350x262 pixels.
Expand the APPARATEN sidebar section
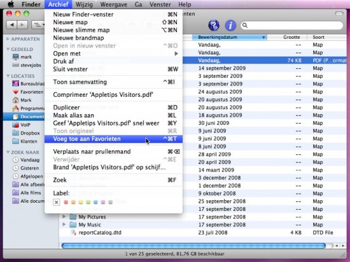[x=8, y=39]
